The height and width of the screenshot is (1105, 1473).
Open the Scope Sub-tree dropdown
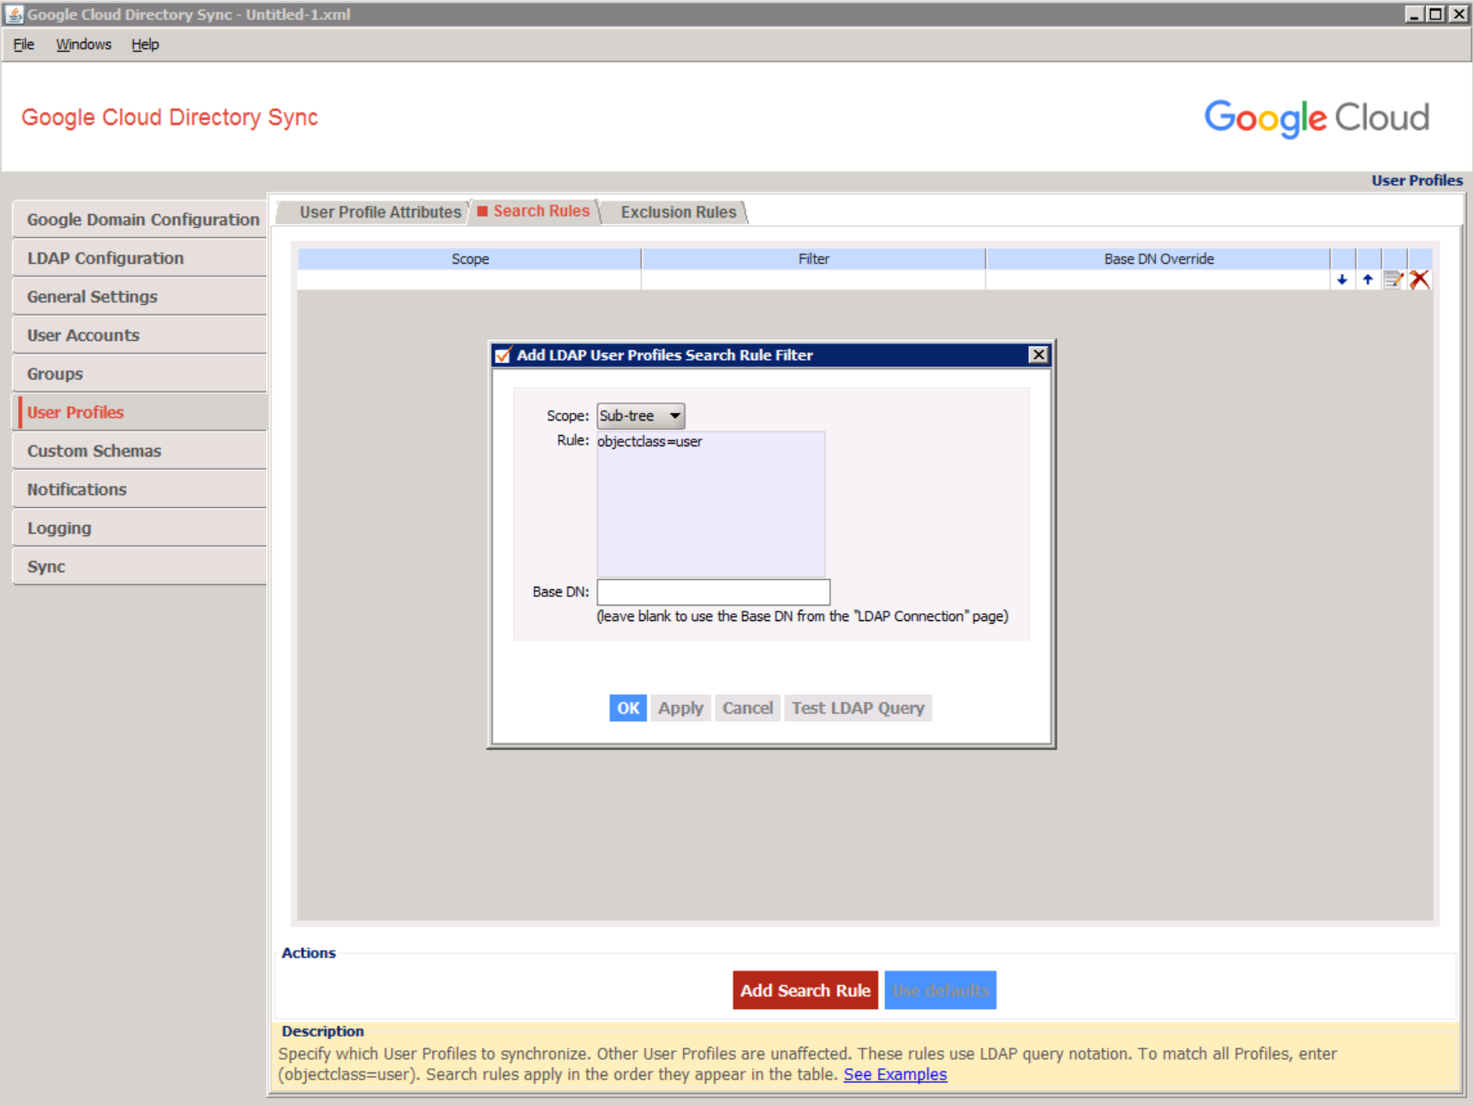640,415
